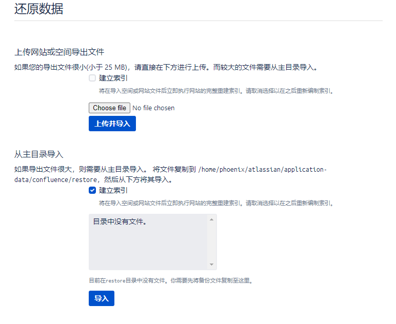Click the index help text below the upload checkbox
Viewport: 396px width, 324px height.
(x=216, y=91)
